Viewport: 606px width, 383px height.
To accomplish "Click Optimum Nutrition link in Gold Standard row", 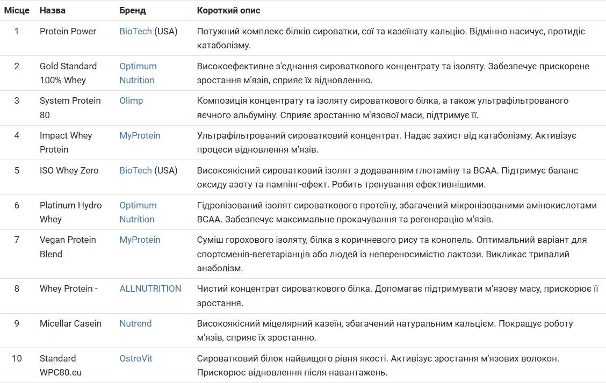I will pyautogui.click(x=138, y=73).
